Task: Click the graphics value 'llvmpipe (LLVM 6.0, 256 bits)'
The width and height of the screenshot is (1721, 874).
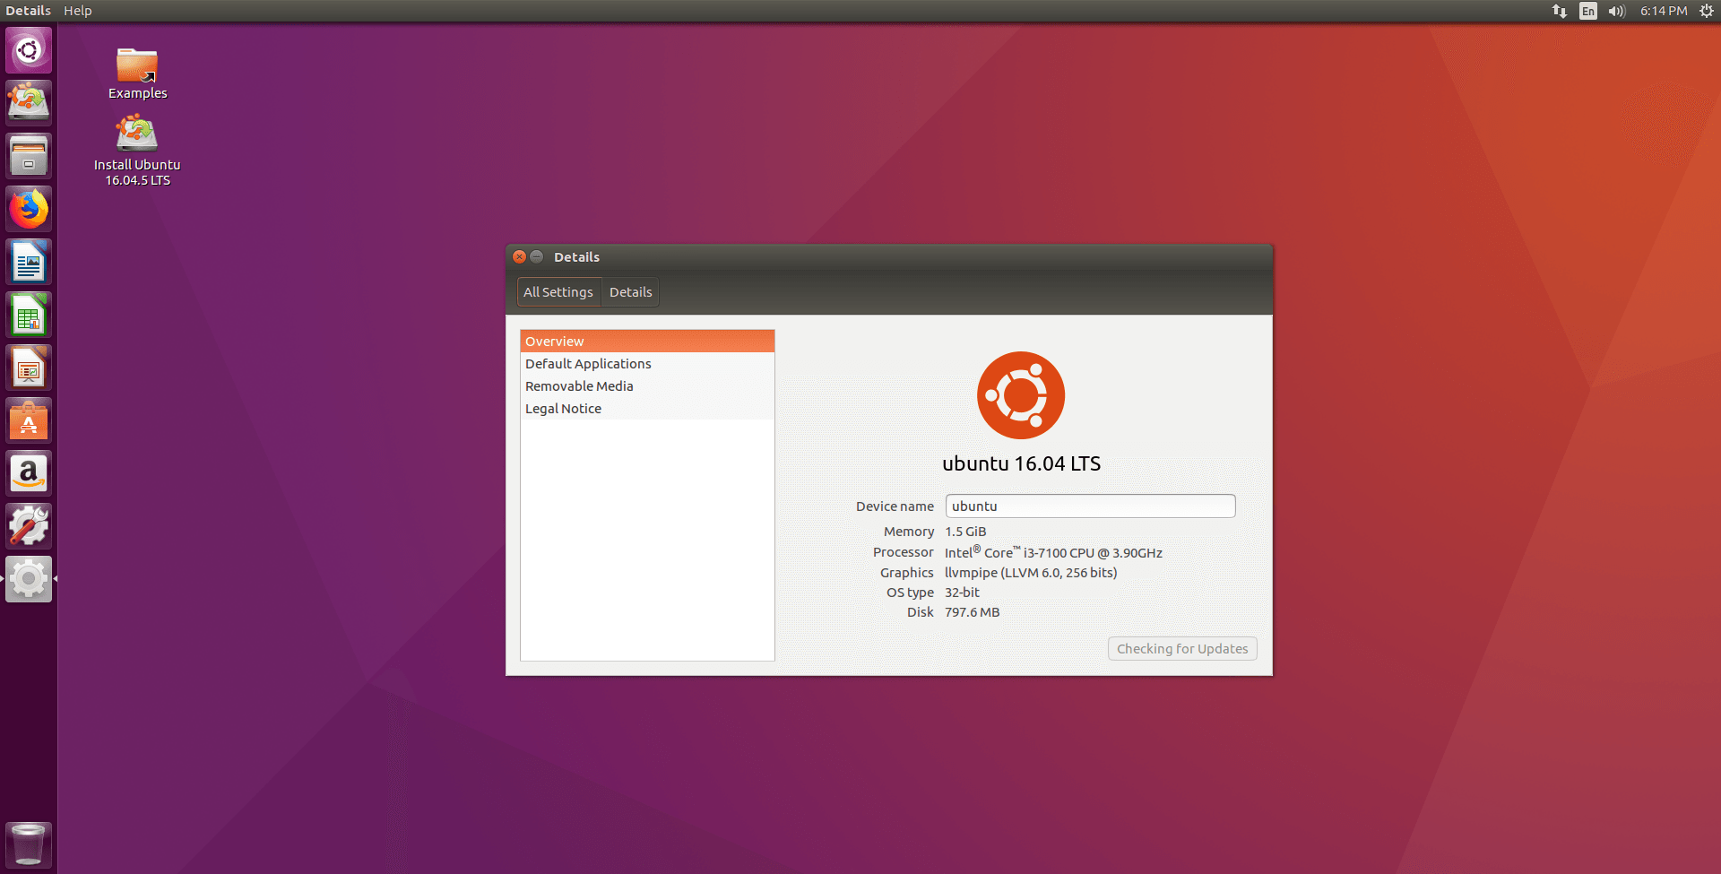Action: coord(1031,573)
